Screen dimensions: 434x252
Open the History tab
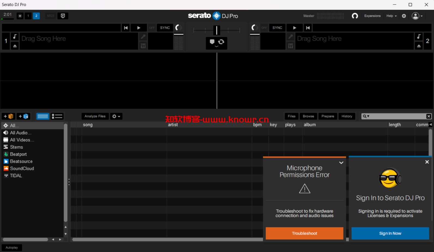[347, 116]
